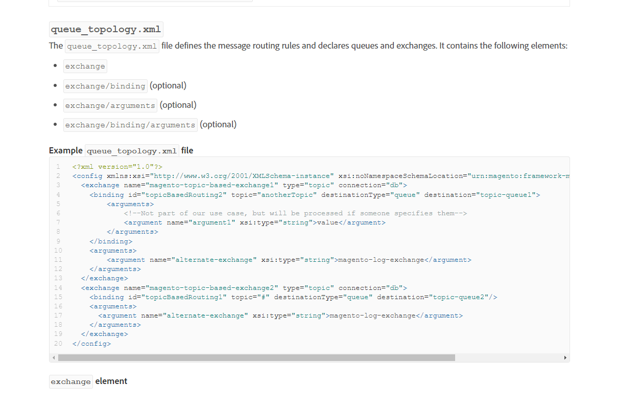Click magento-topic-based-exchange1 name value
Viewport: 639px width, 406px height.
pos(212,185)
